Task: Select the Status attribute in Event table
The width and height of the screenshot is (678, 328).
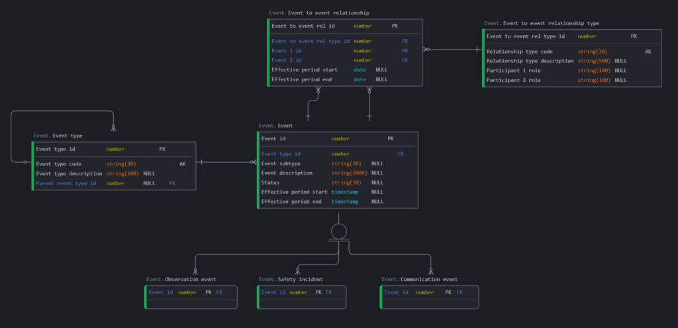Action: coord(270,183)
